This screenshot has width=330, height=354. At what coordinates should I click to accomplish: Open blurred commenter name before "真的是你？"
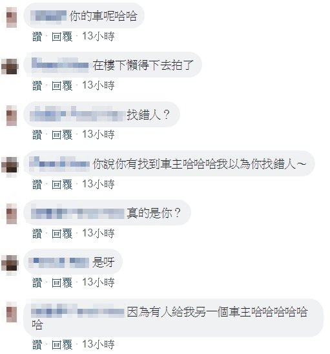coord(77,213)
